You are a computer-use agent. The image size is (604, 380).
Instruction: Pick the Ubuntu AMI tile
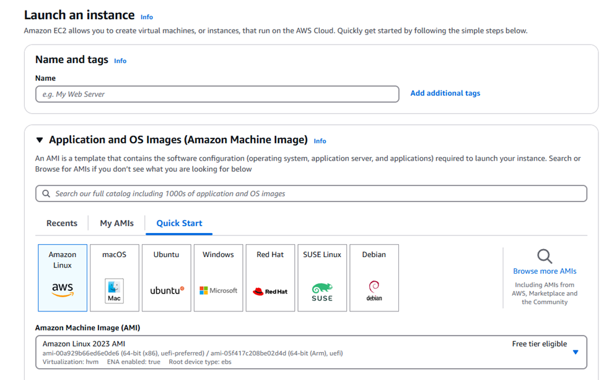167,278
